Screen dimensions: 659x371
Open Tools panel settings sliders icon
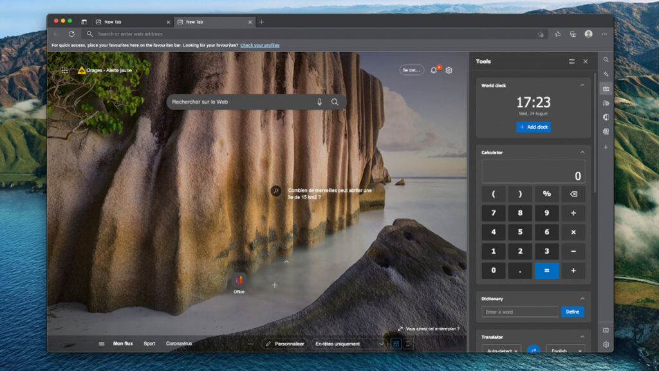click(571, 61)
